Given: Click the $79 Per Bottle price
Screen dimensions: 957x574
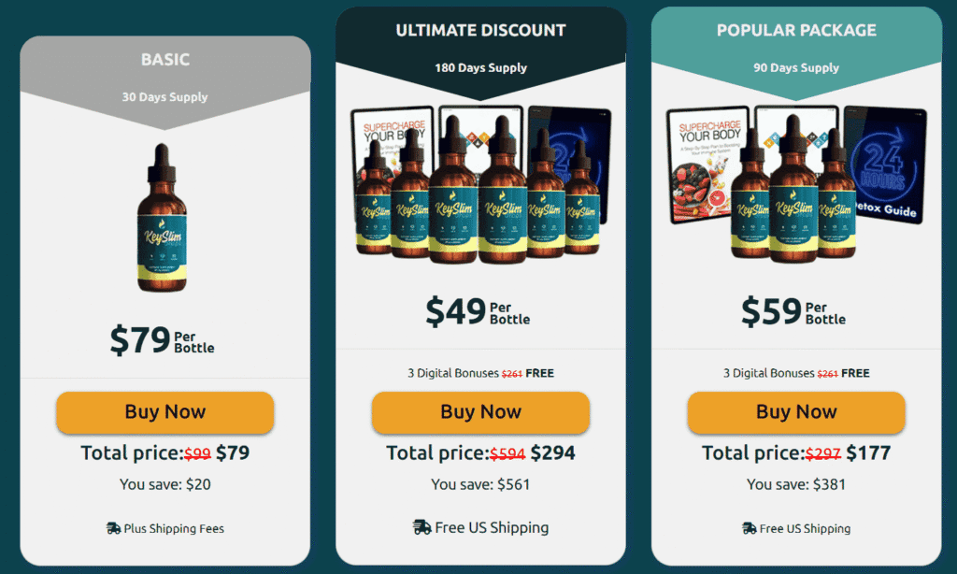Looking at the screenshot, I should pos(162,340).
